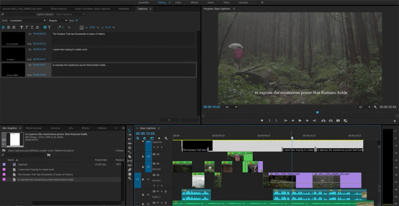Click the right-align caption text icon
Viewport: 399px width, 206px height.
pyautogui.click(x=13, y=27)
